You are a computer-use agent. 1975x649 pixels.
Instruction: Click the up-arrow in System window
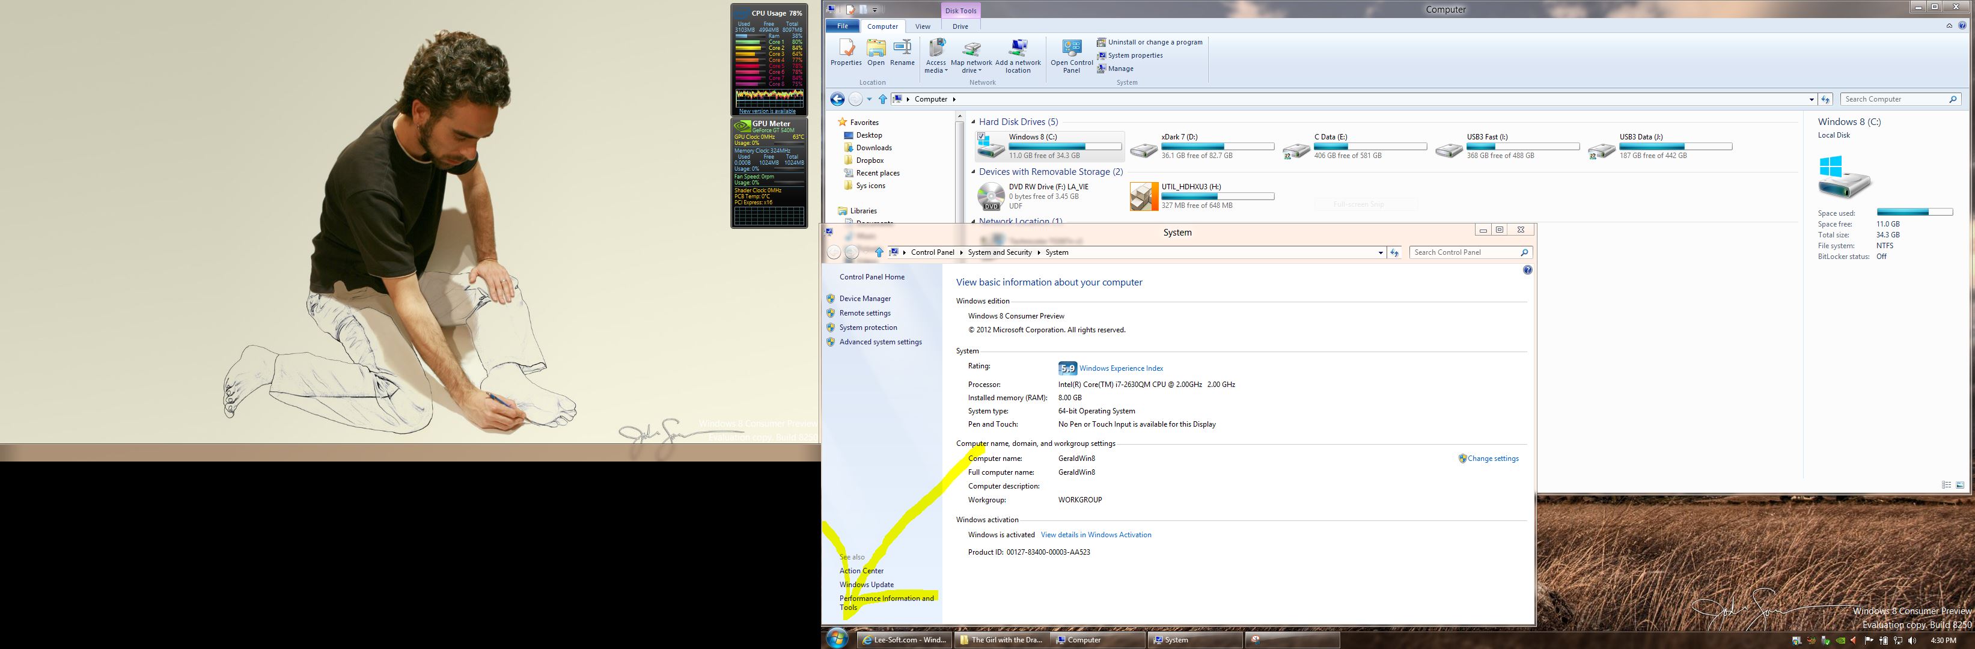click(879, 252)
